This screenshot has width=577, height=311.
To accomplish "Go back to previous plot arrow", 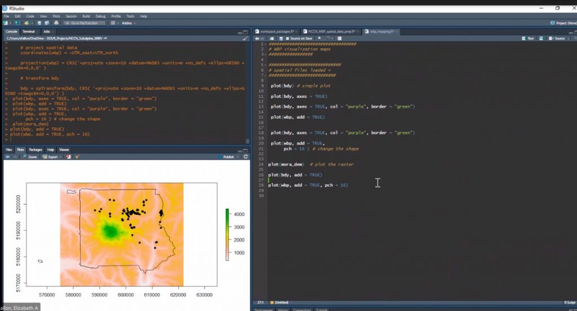I will click(x=8, y=157).
